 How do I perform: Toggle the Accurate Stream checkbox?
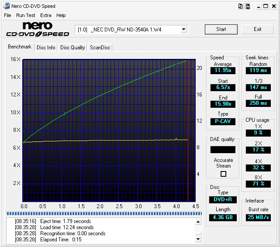coord(223,174)
